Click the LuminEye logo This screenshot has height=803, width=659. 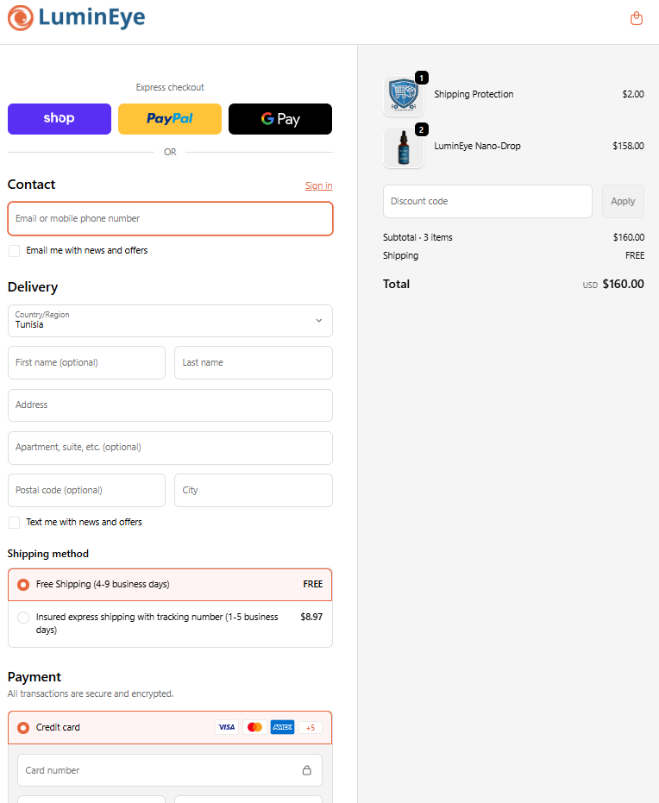click(x=76, y=17)
